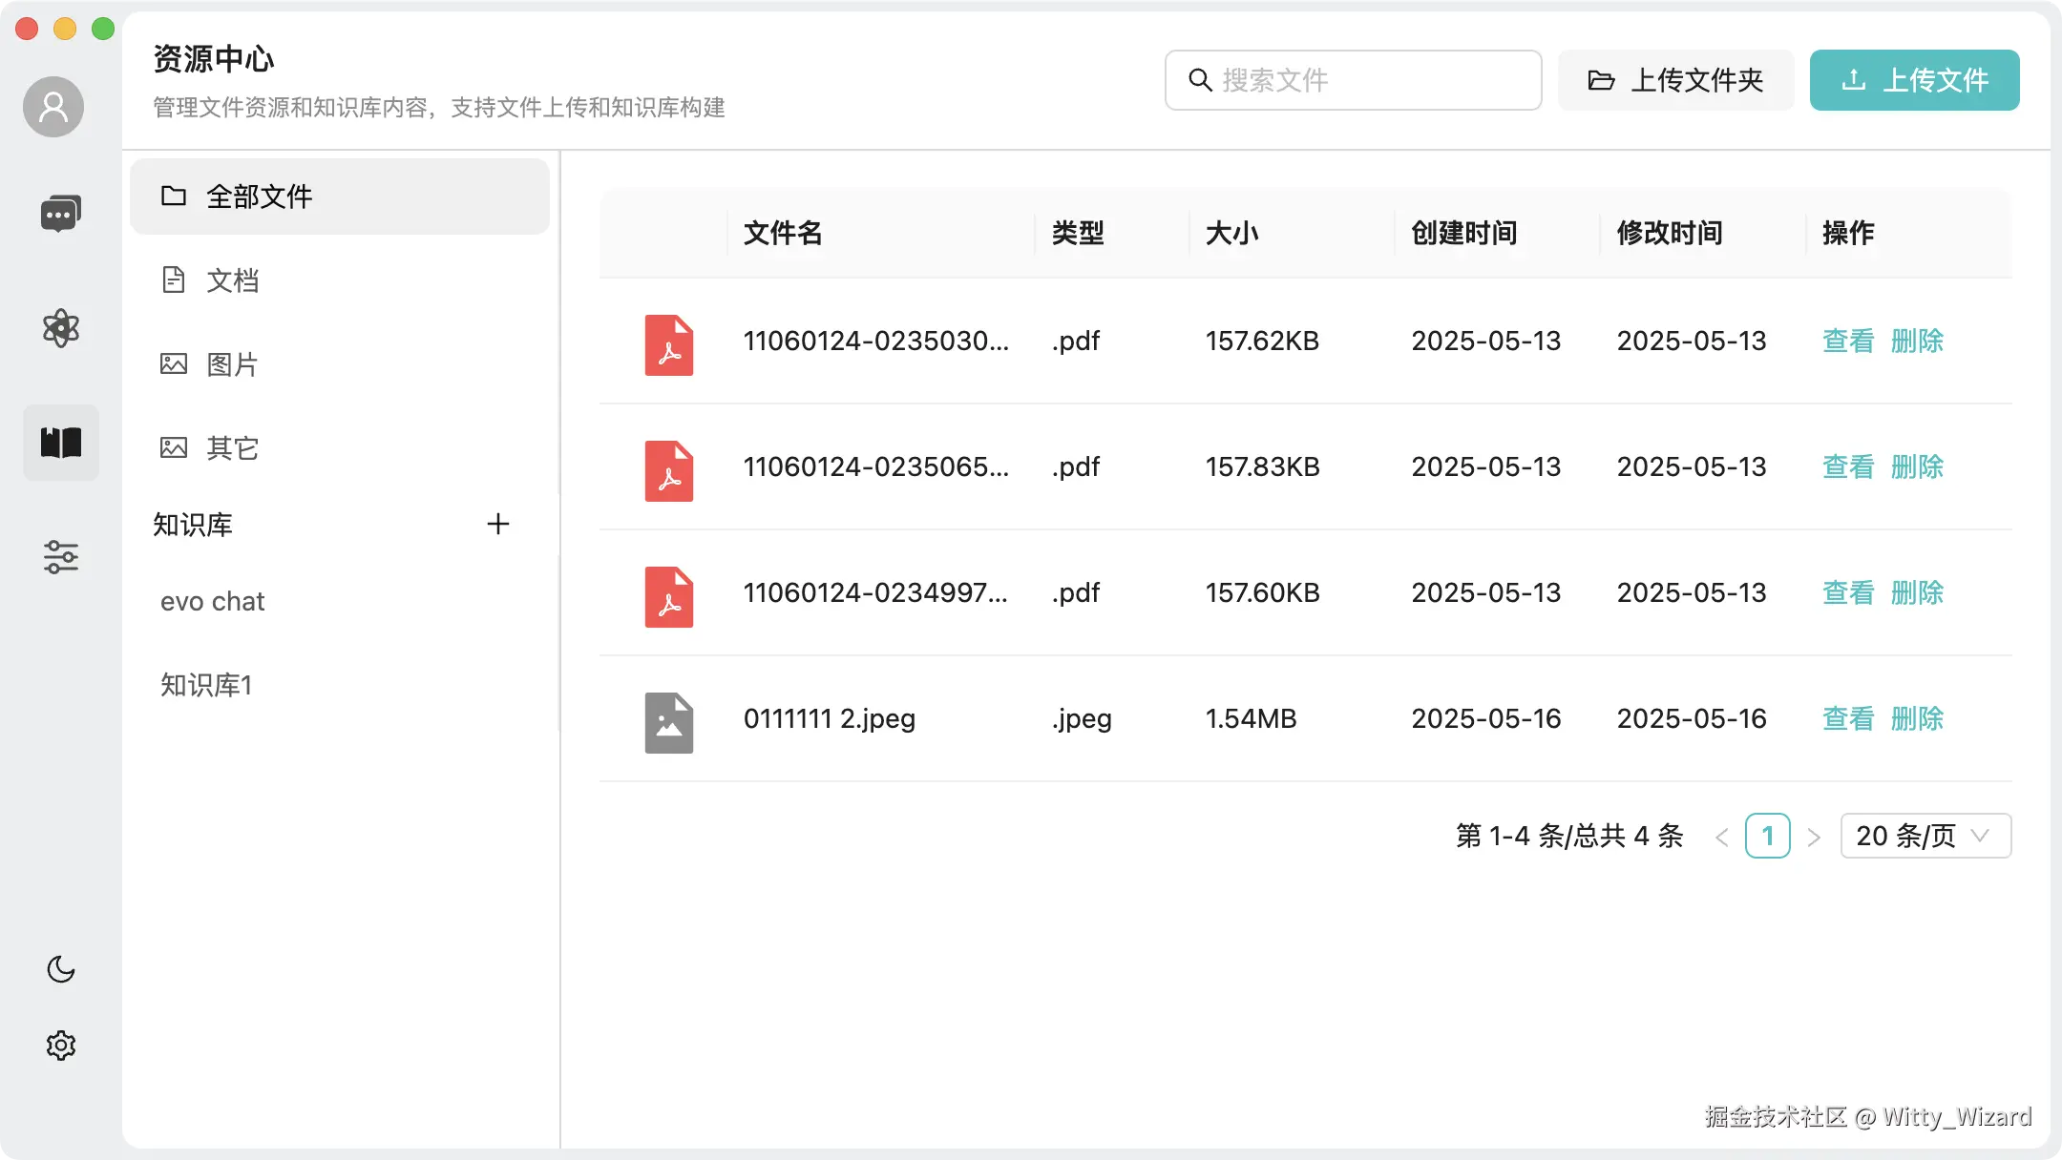The height and width of the screenshot is (1160, 2062).
Task: Open the resource center book icon
Action: (61, 442)
